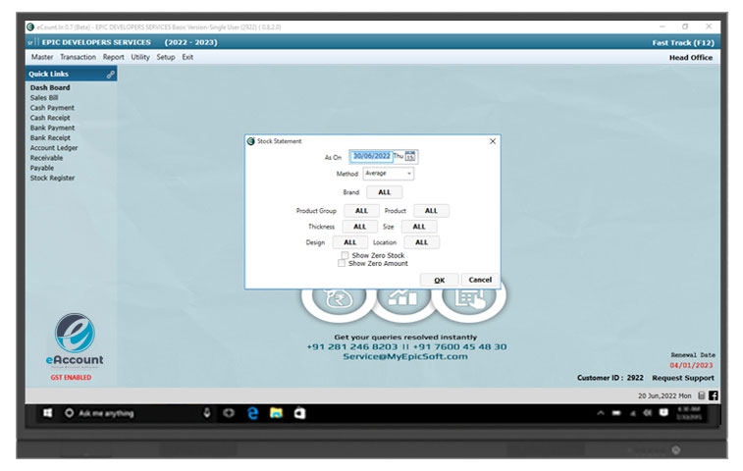Image resolution: width=743 pixels, height=471 pixels.
Task: Open the Facebook icon in the status bar
Action: click(714, 395)
